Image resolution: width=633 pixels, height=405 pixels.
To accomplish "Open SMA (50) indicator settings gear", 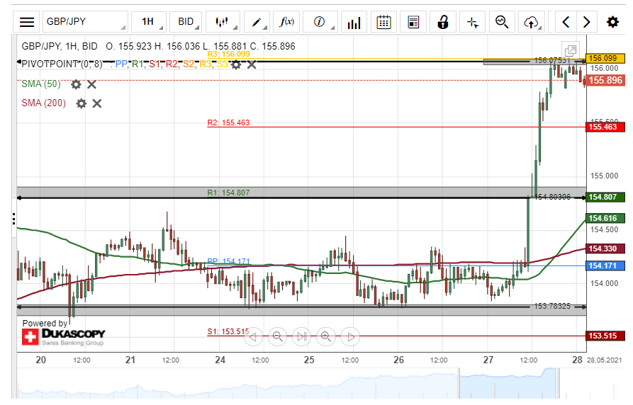I will pos(76,84).
